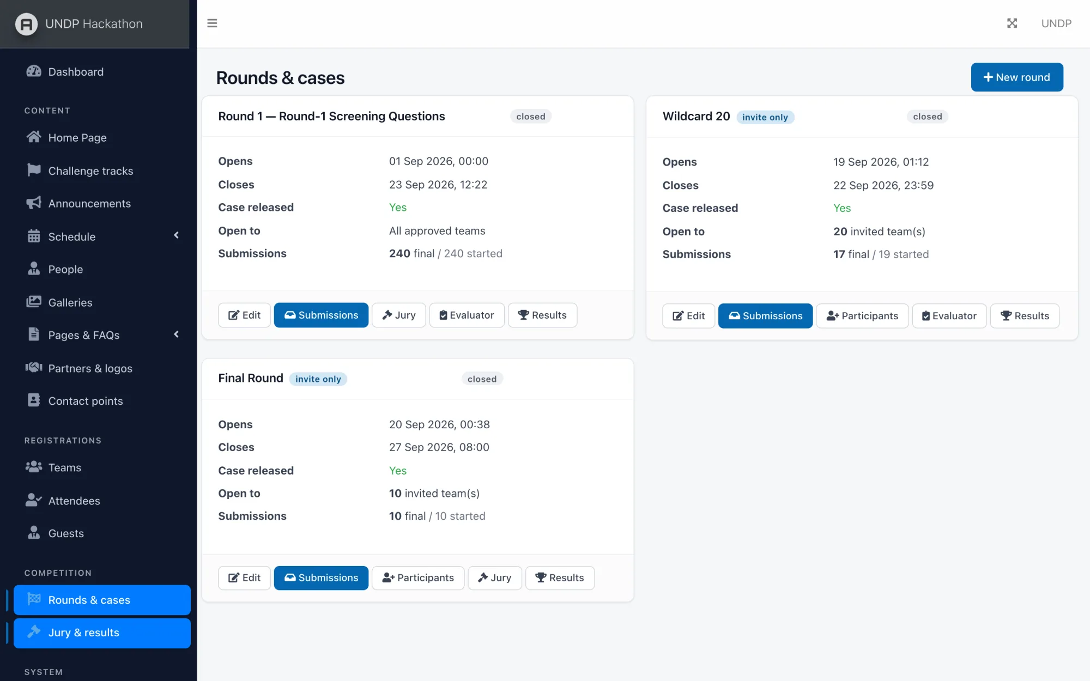This screenshot has width=1090, height=681.
Task: Click the Attendees user-check icon
Action: coord(34,500)
